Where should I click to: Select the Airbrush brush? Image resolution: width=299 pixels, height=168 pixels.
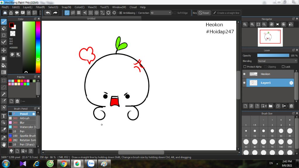pyautogui.click(x=22, y=118)
